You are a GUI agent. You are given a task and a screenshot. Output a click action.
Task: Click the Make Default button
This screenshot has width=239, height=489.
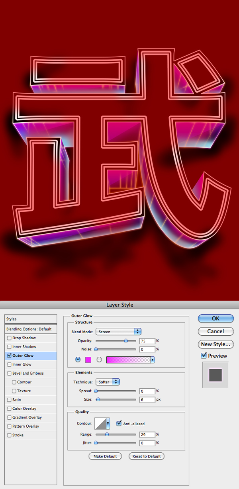pyautogui.click(x=105, y=456)
